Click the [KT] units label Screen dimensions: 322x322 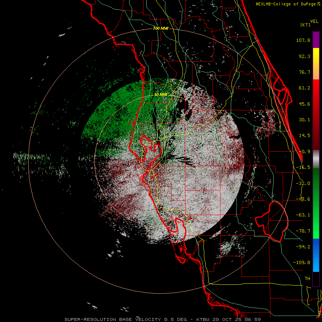[x=306, y=25]
